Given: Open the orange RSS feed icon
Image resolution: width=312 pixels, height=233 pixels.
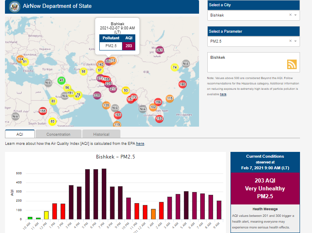Looking at the screenshot, I should pyautogui.click(x=292, y=64).
